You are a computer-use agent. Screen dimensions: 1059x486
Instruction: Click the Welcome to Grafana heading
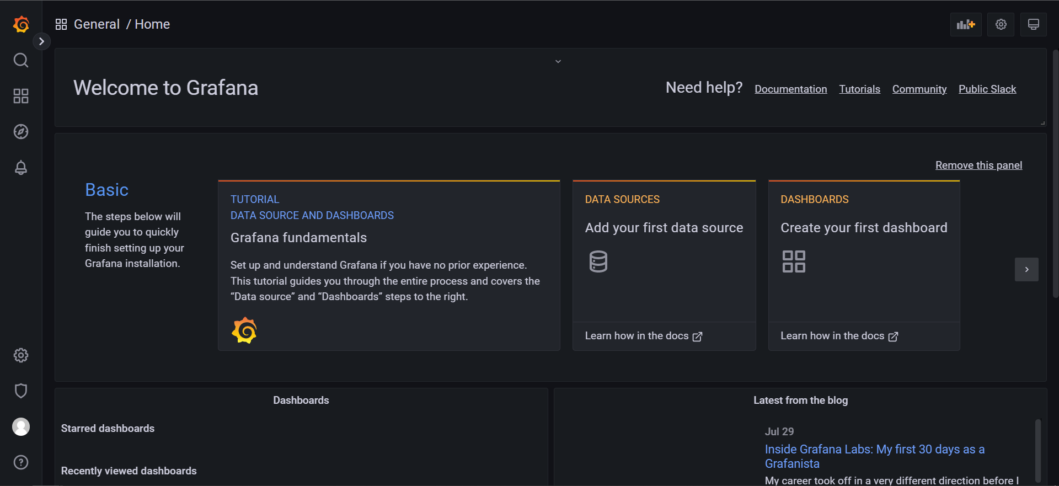(x=165, y=88)
